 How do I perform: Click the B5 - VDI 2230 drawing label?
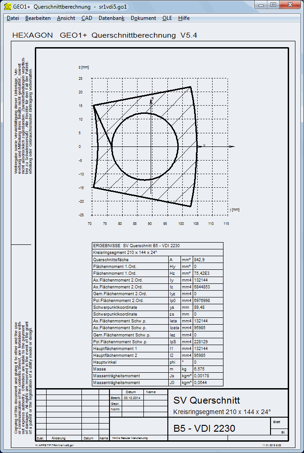point(204,429)
